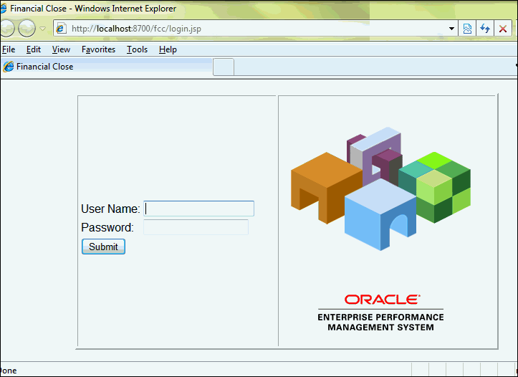Open the View menu
518x377 pixels.
61,49
